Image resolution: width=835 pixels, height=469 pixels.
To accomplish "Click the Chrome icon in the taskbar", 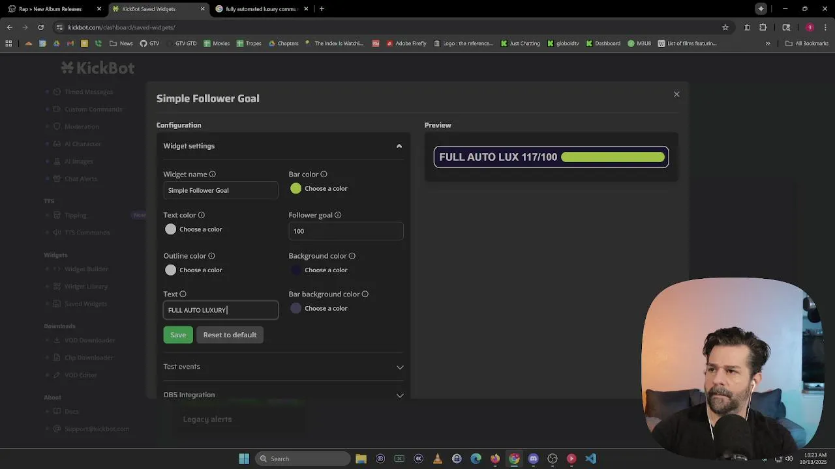I will point(514,459).
